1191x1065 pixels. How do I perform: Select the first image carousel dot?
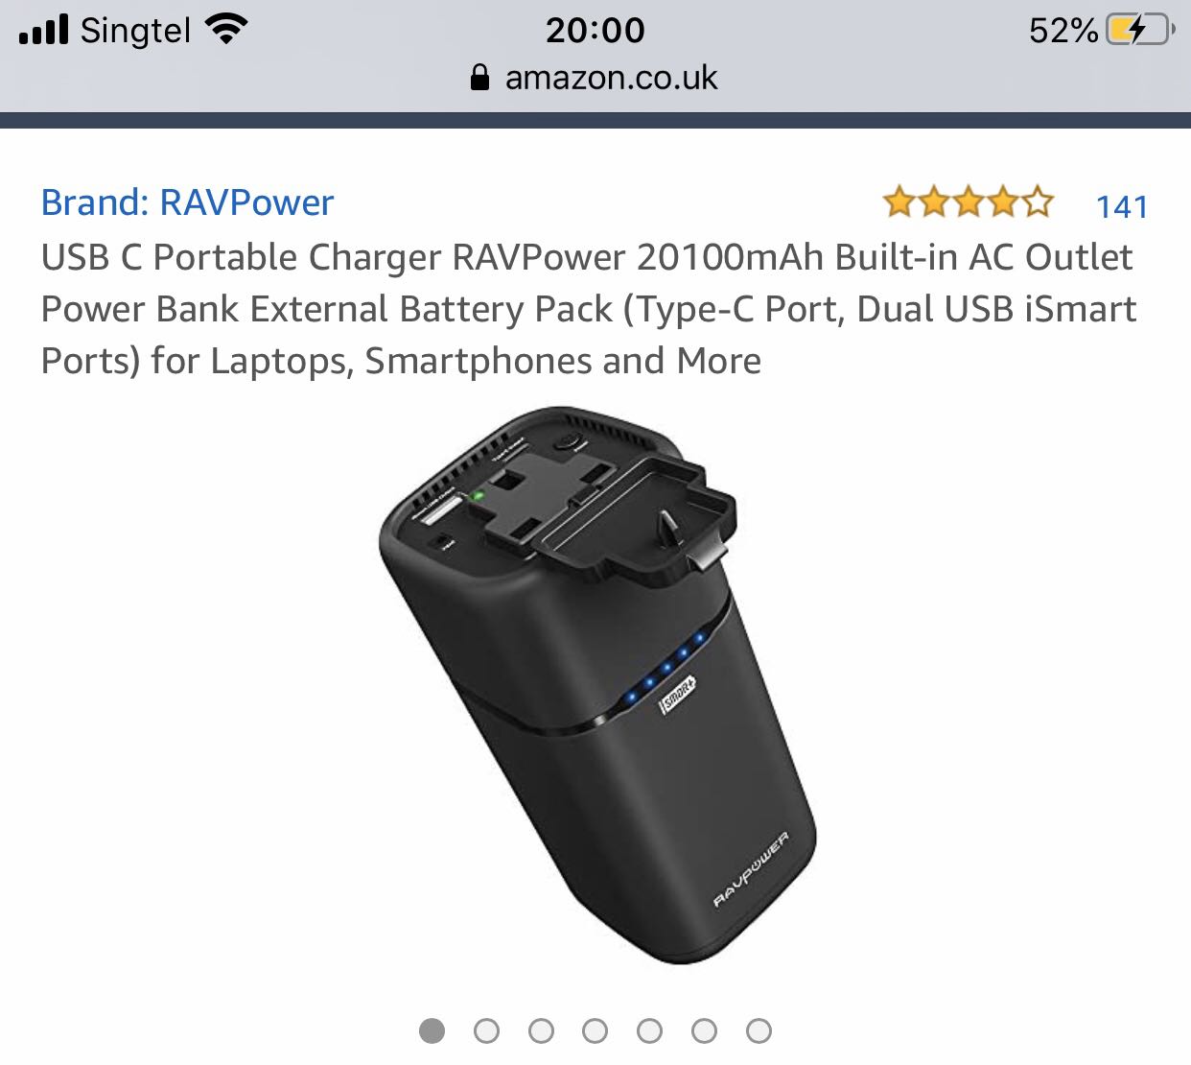tap(432, 1030)
